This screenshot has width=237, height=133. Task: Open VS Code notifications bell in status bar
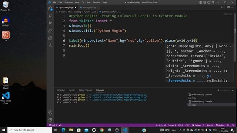pos(233,125)
